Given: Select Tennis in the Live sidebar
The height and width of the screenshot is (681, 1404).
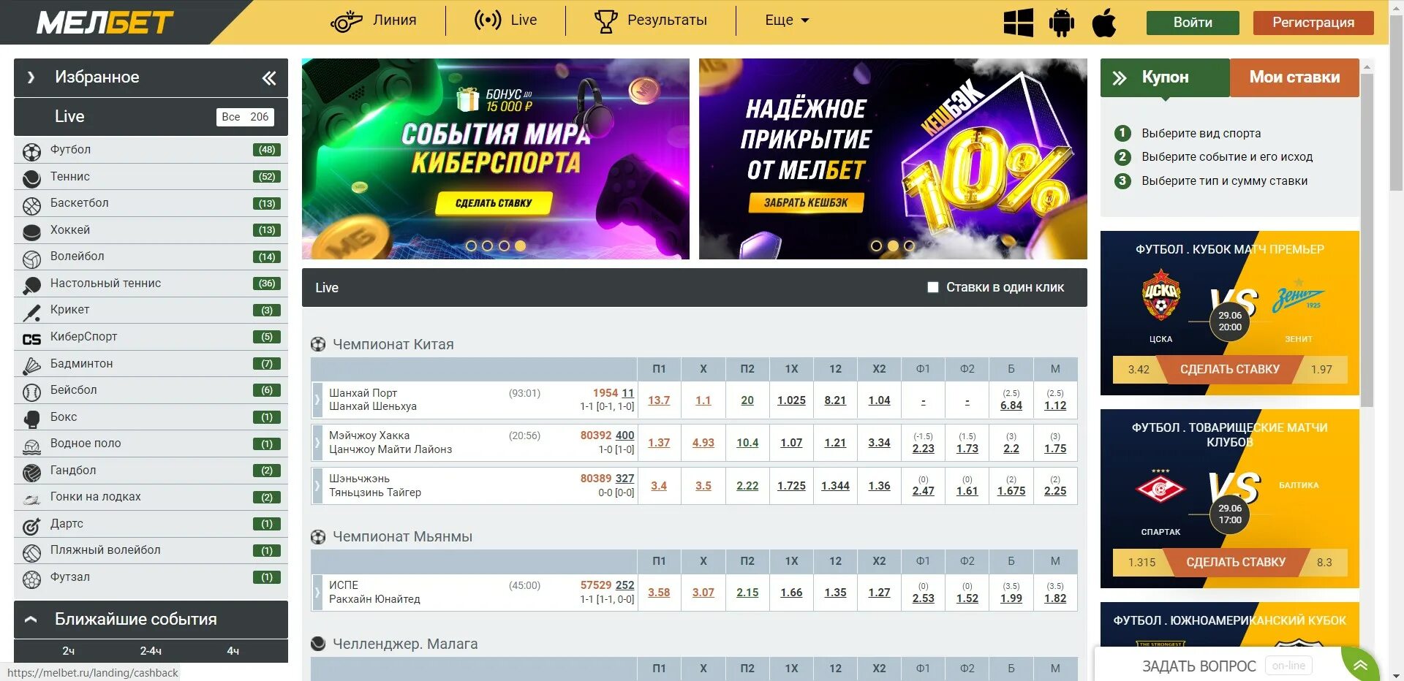Looking at the screenshot, I should (151, 177).
